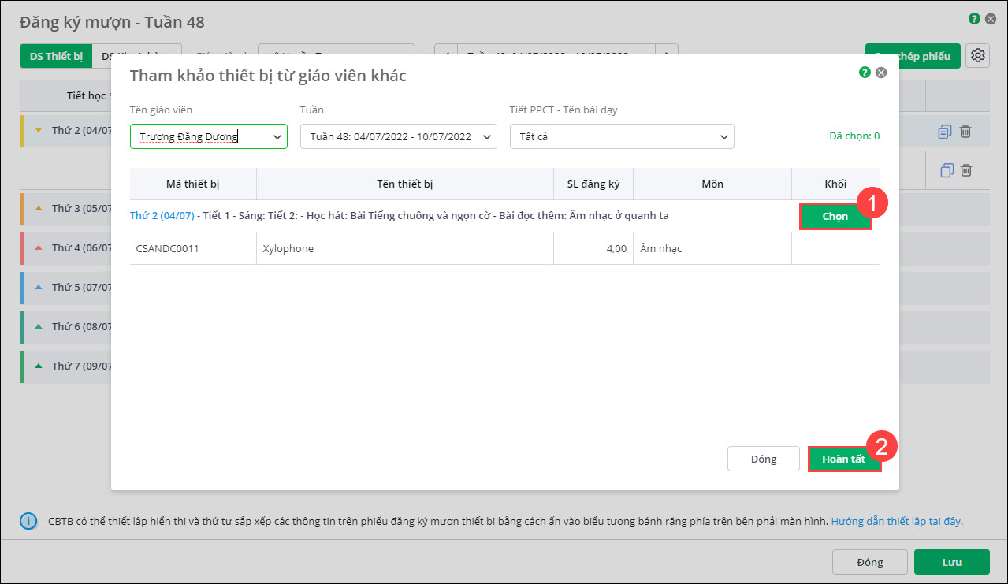Open help in the teacher reference dialog
The height and width of the screenshot is (584, 1008).
pos(865,73)
